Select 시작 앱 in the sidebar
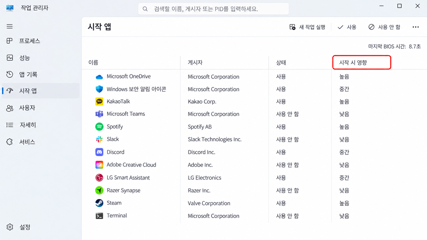 41,91
